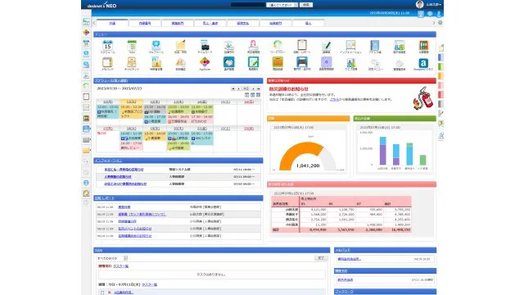Switch to the 売上・進捗 portal tab
Viewport: 524px width, 295px height.
coord(210,23)
